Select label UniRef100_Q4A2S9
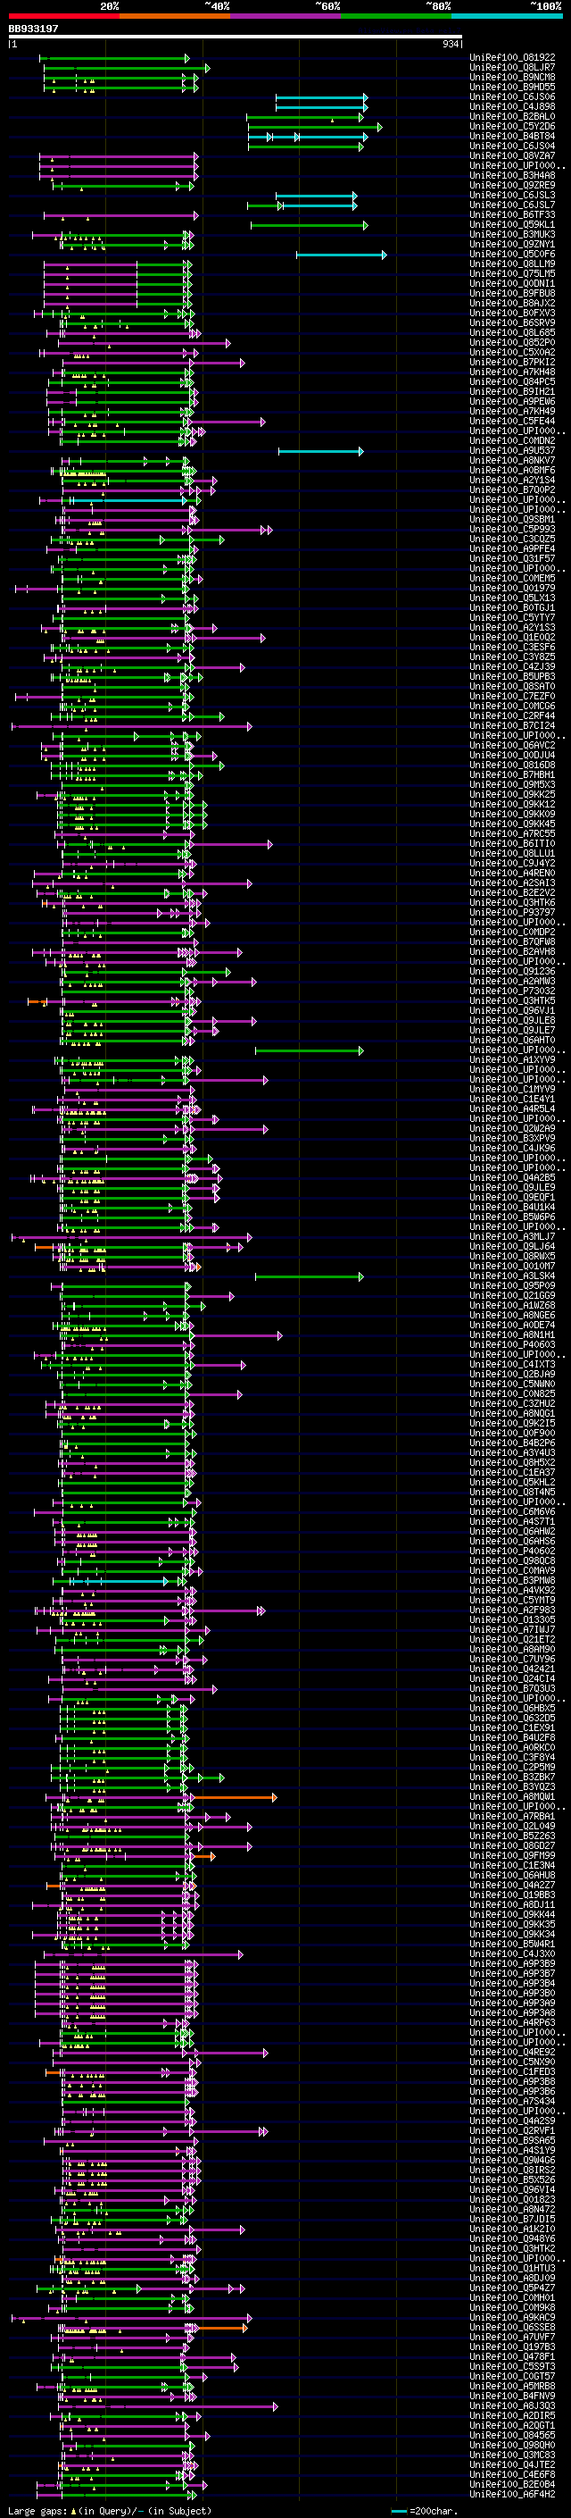The image size is (571, 2518). (x=512, y=2121)
